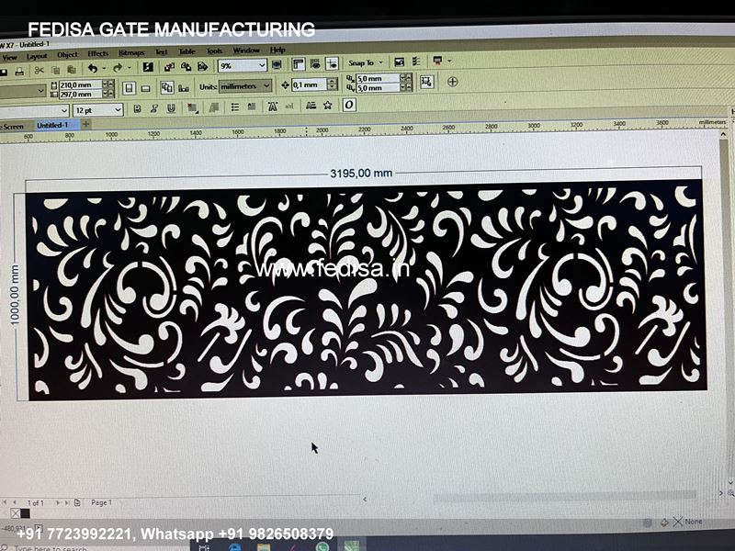Toggle italic text formatting
The height and width of the screenshot is (551, 735).
point(154,109)
